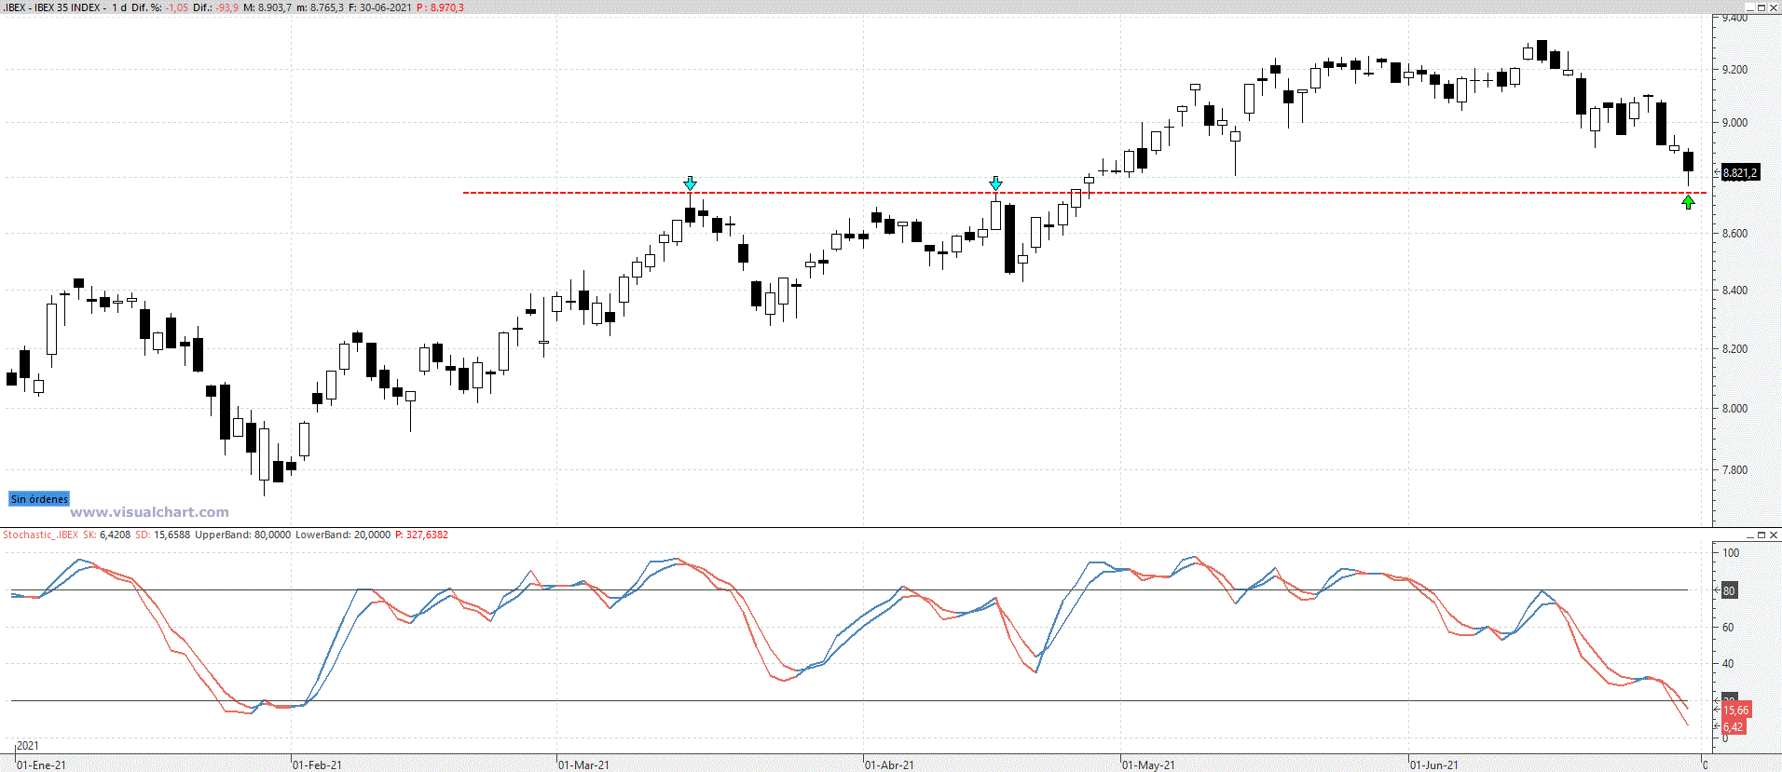Select the red 6,42 stochastic value tag

[1733, 726]
